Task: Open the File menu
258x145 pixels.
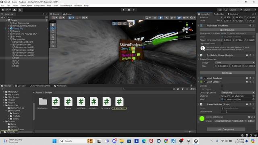Action: [x=3, y=6]
